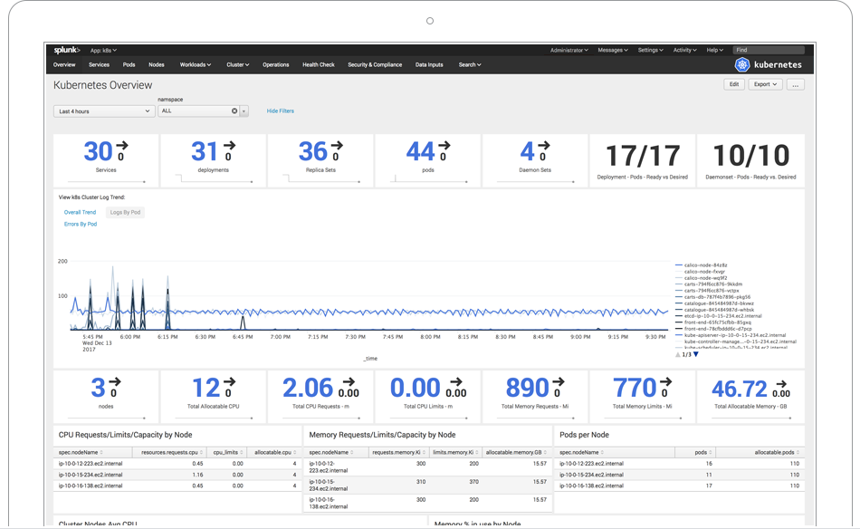
Task: Open the Nodes nav tab
Action: pyautogui.click(x=157, y=64)
